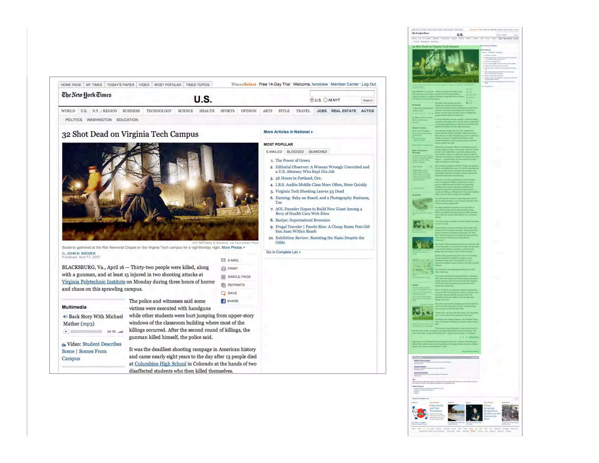Click the search text input field
This screenshot has height=463, width=599.
(342, 93)
